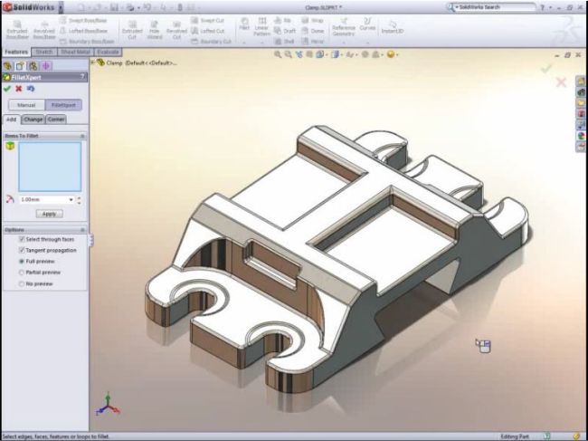Viewport: 588px width, 441px height.
Task: Select the Draft tool
Action: [285, 31]
